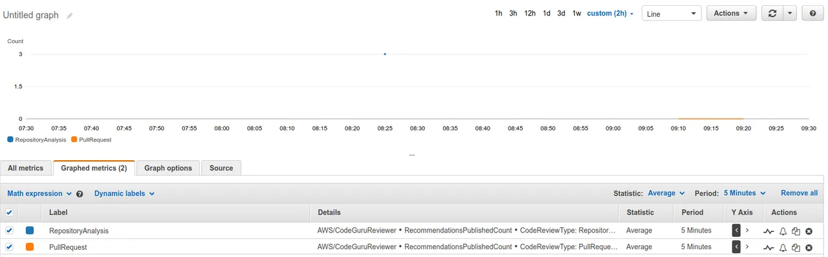Click the Remove all link

(799, 193)
